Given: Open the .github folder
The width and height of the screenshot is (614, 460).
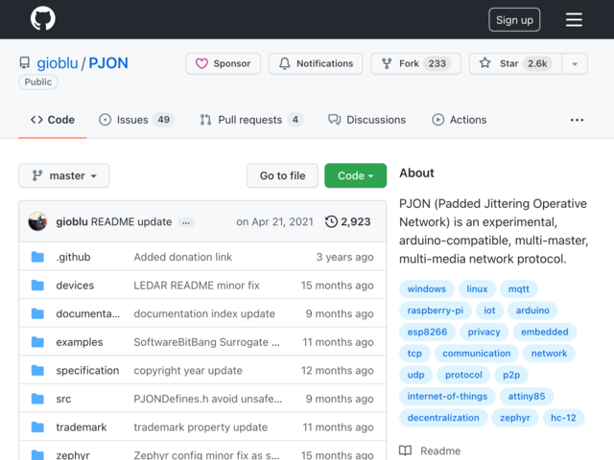Looking at the screenshot, I should [73, 257].
